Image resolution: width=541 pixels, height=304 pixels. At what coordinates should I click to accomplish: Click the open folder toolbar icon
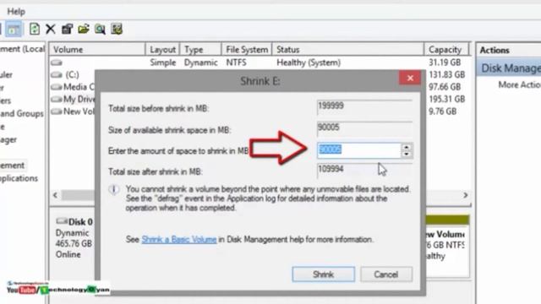[84, 29]
